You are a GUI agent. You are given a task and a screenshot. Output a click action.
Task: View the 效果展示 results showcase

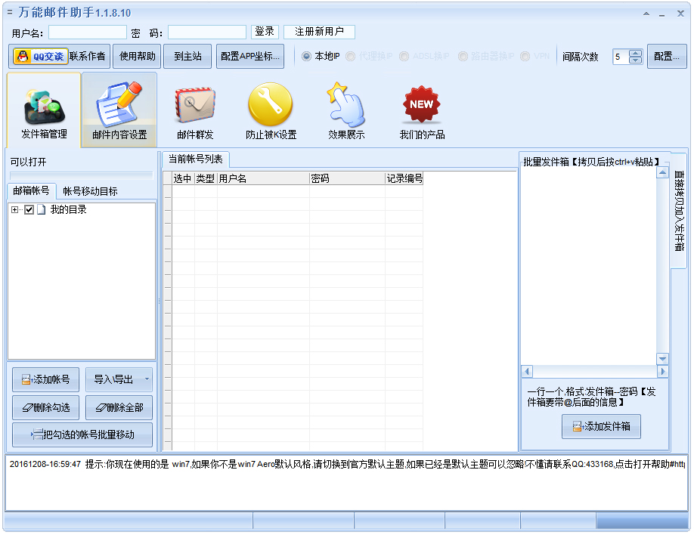coord(346,110)
